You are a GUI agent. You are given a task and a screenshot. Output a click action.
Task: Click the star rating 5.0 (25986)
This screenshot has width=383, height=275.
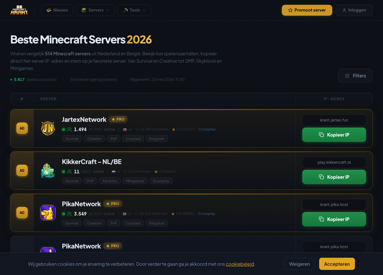[x=183, y=214]
